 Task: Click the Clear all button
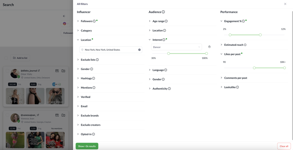tap(284, 146)
